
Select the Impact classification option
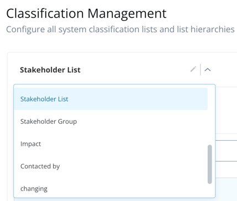coord(111,144)
